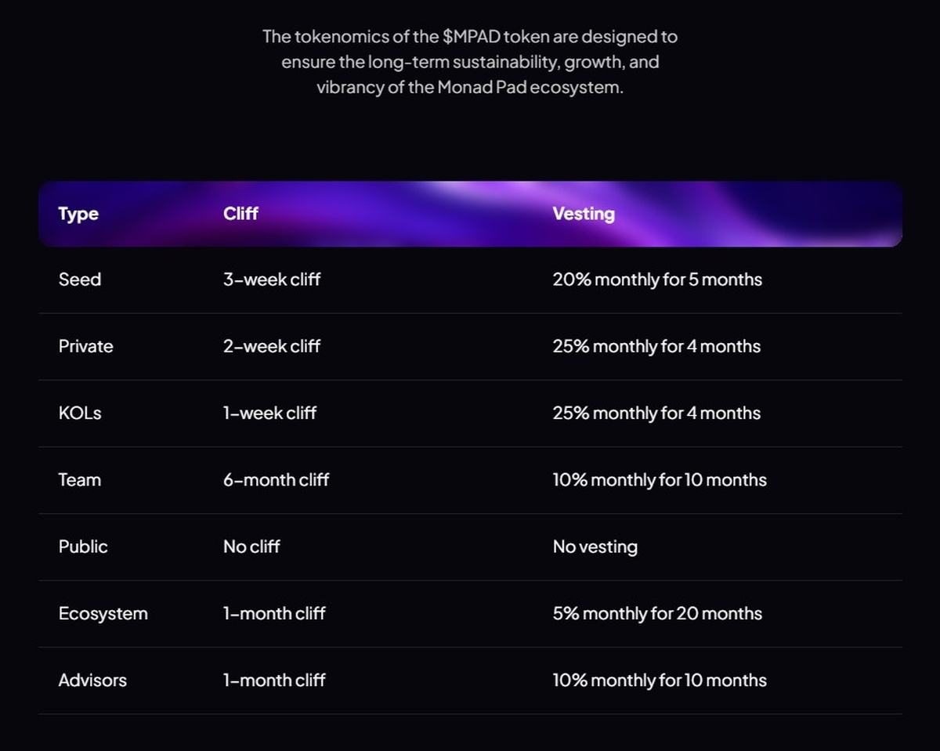Click the 6-month cliff cell
Image resolution: width=940 pixels, height=751 pixels.
pos(276,479)
